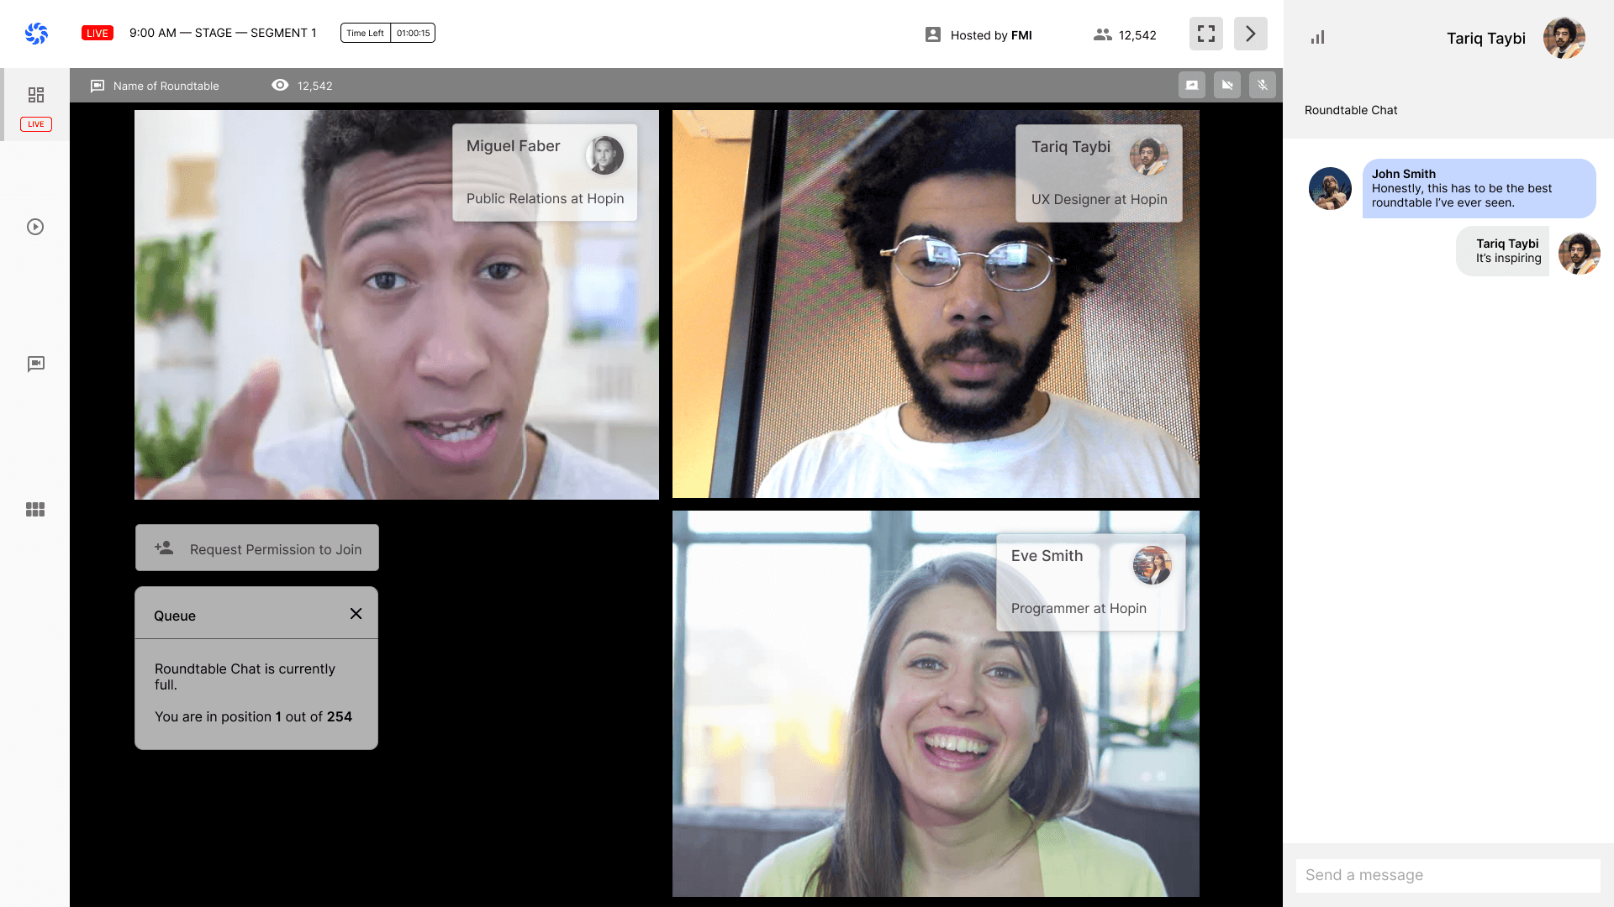The image size is (1614, 907).
Task: Click the LIVE badge in sidebar
Action: (x=35, y=124)
